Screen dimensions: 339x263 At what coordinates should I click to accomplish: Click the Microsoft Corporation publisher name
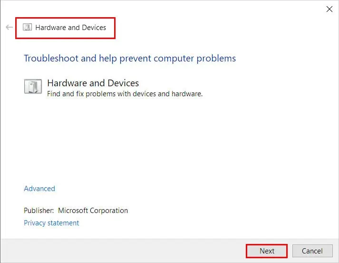93,211
